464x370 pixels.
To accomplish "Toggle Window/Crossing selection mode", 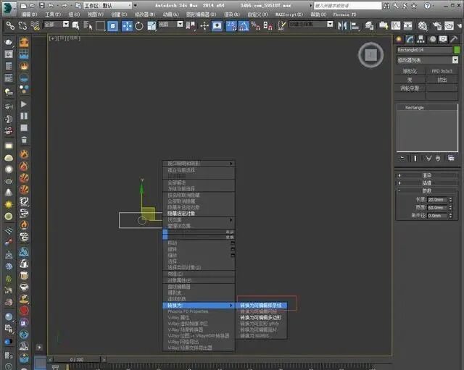I will pos(113,26).
